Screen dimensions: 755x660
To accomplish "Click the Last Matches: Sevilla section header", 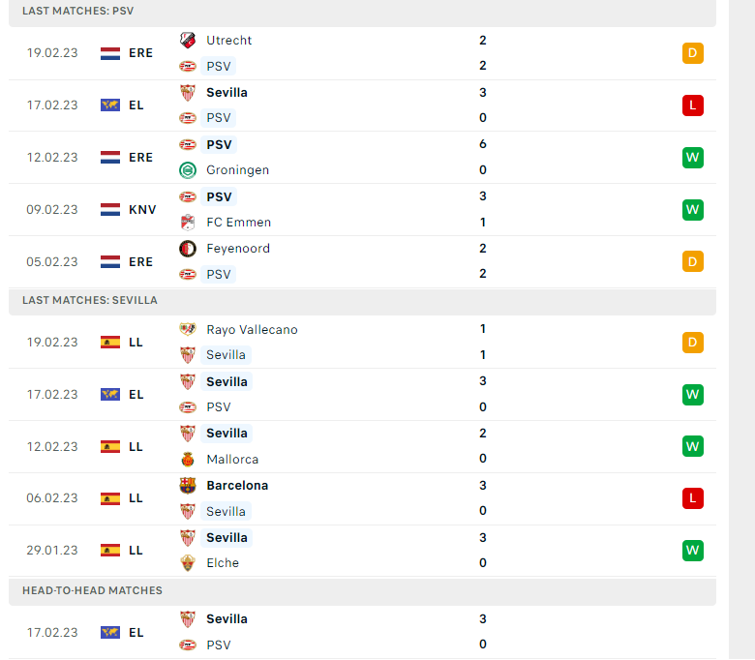I will pos(90,300).
